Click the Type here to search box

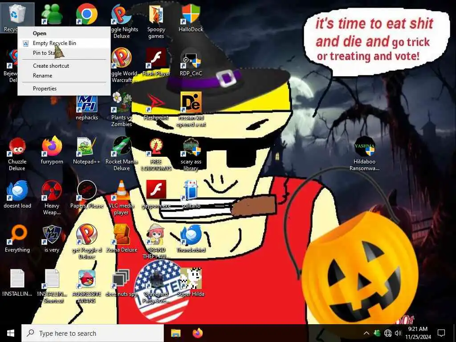[x=93, y=333]
